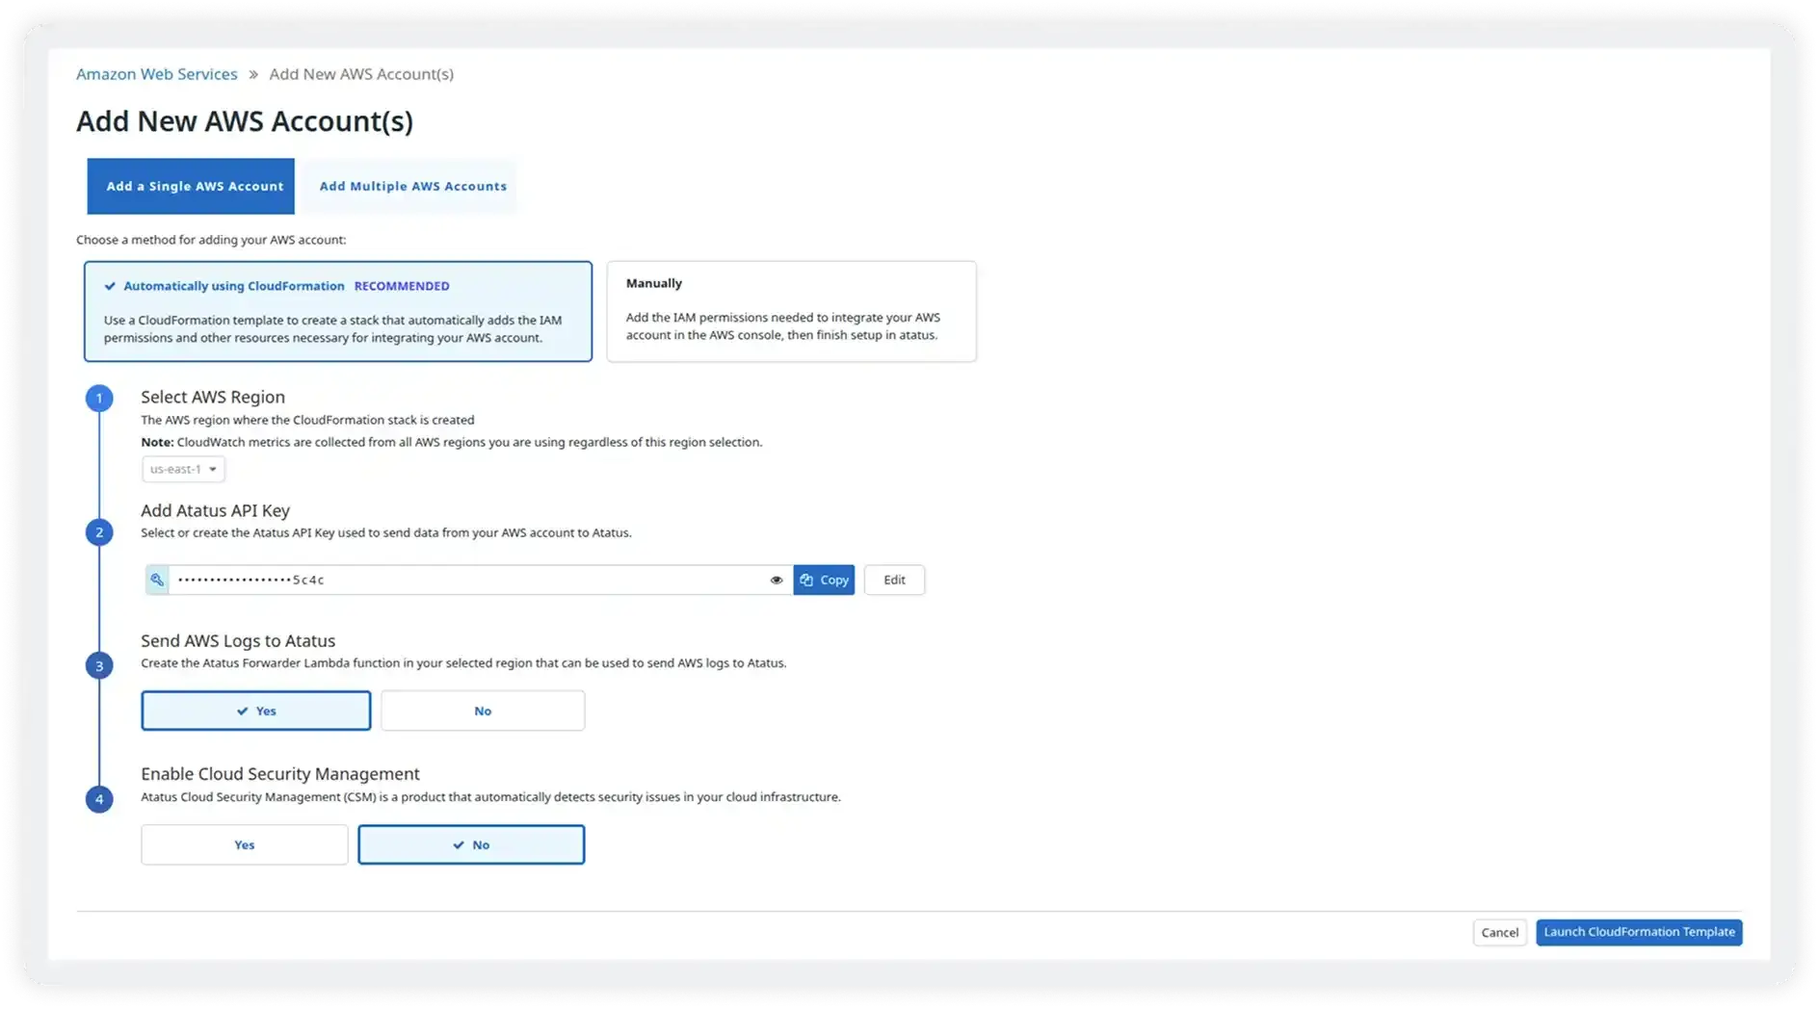Viewport: 1819px width, 1009px height.
Task: Click the step 3 circle indicator
Action: (99, 664)
